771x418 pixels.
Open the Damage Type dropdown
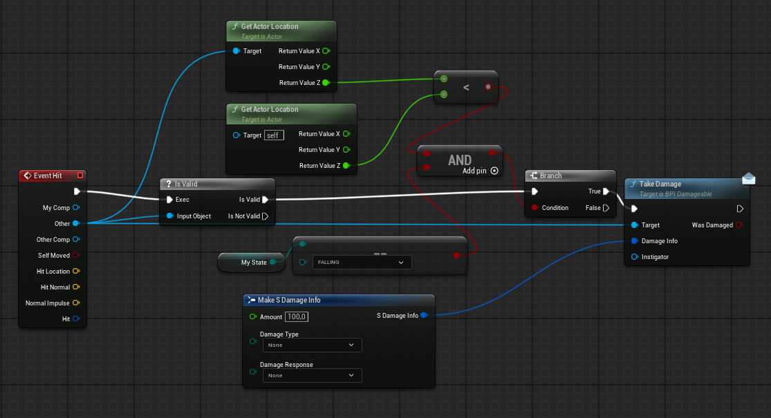[x=313, y=345]
